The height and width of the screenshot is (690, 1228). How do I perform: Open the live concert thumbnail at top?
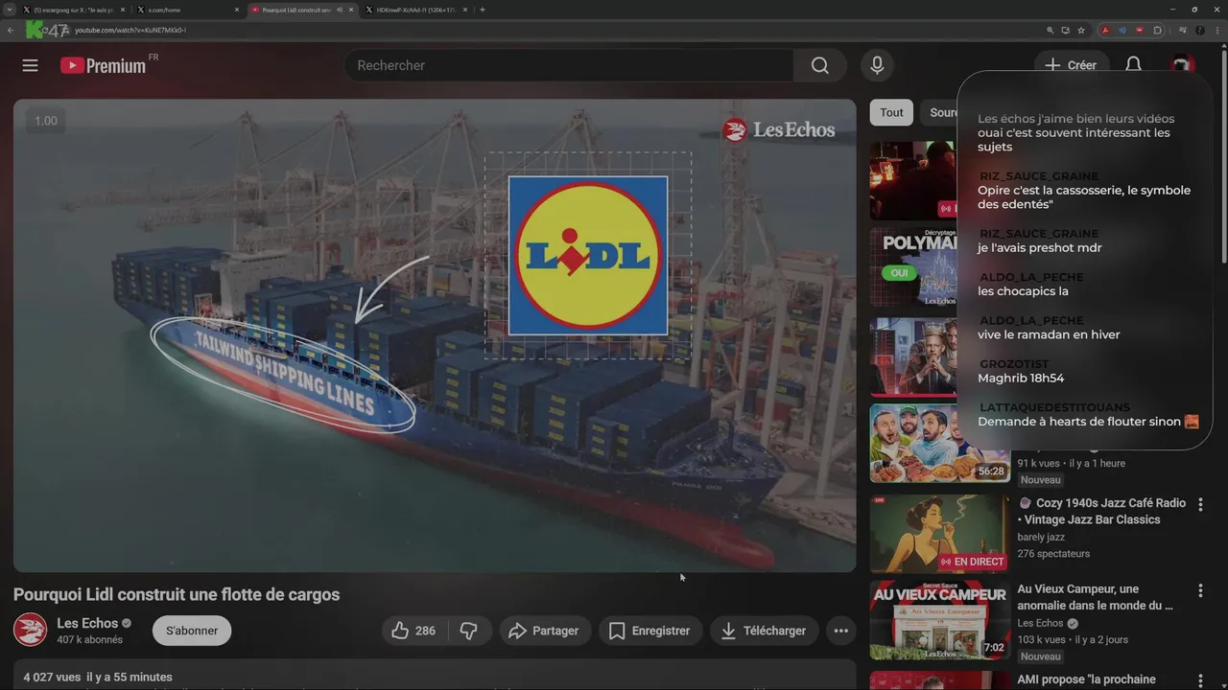tap(913, 181)
